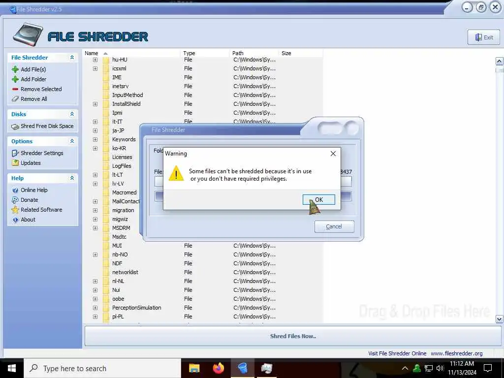Click the Exit button
504x378 pixels.
click(x=484, y=37)
